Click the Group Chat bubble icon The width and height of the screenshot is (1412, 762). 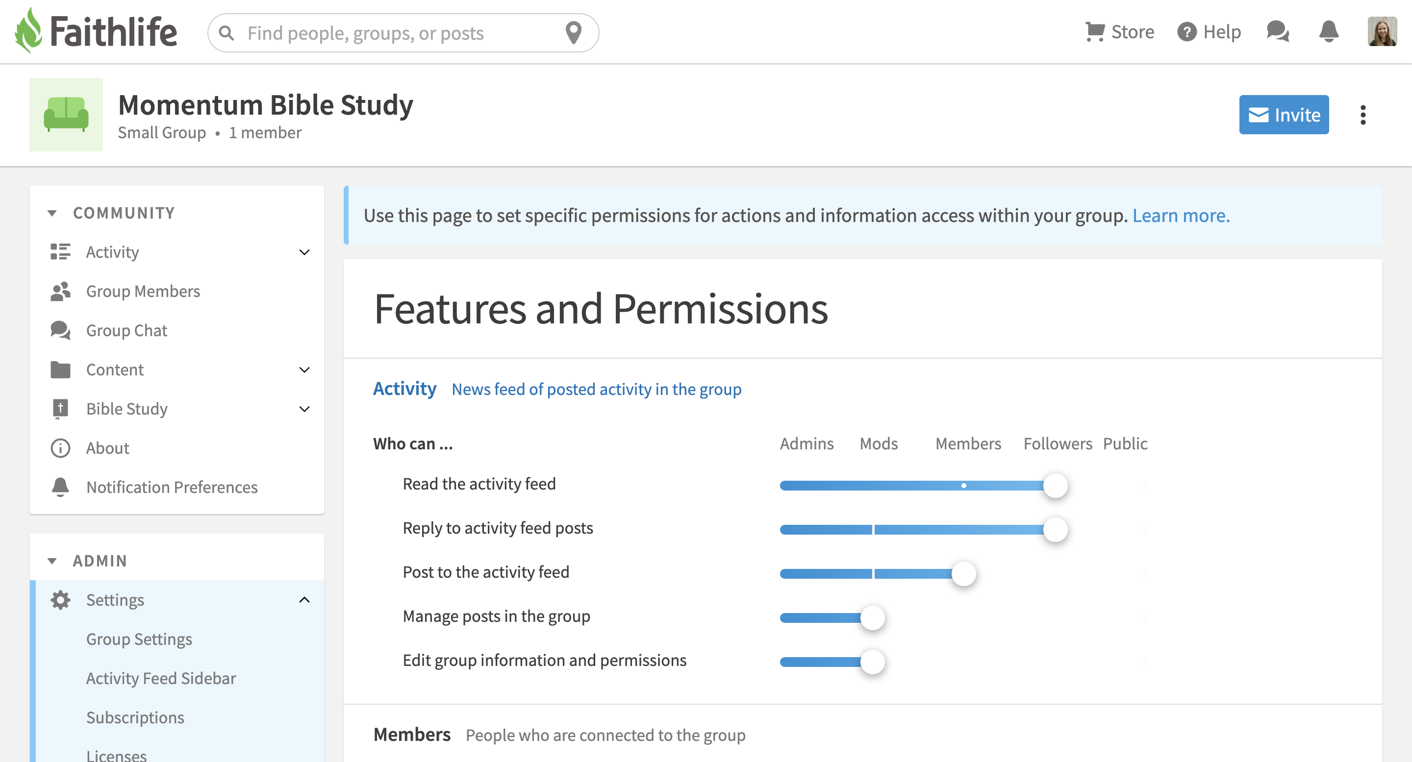pyautogui.click(x=60, y=330)
